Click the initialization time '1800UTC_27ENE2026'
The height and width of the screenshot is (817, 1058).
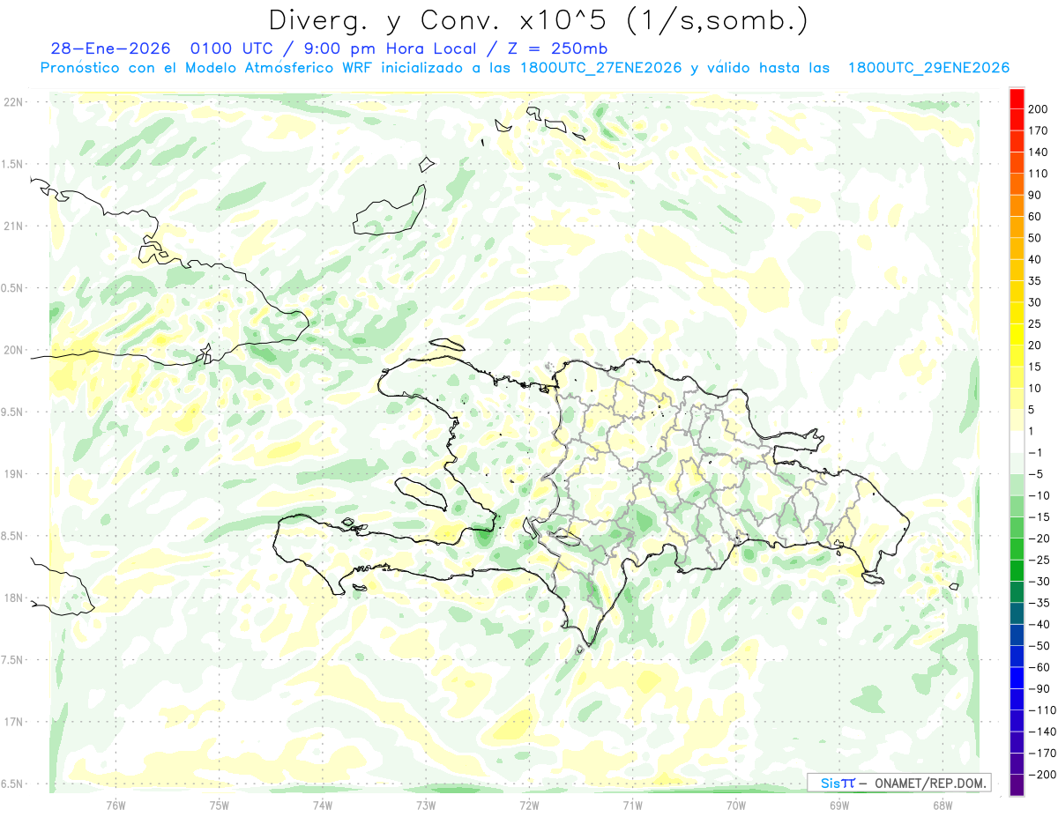coord(601,68)
